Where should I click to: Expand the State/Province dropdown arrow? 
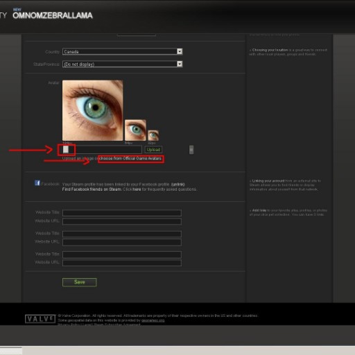180,64
